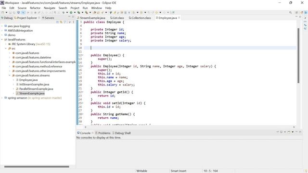This screenshot has height=173, width=308.
Task: Collapse the com.java8.features.streams package
Action: [10, 75]
